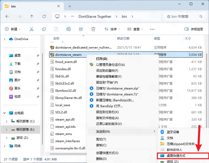Click the Rename icon in toolbar
Image resolution: width=209 pixels, height=163 pixels.
pyautogui.click(x=69, y=29)
